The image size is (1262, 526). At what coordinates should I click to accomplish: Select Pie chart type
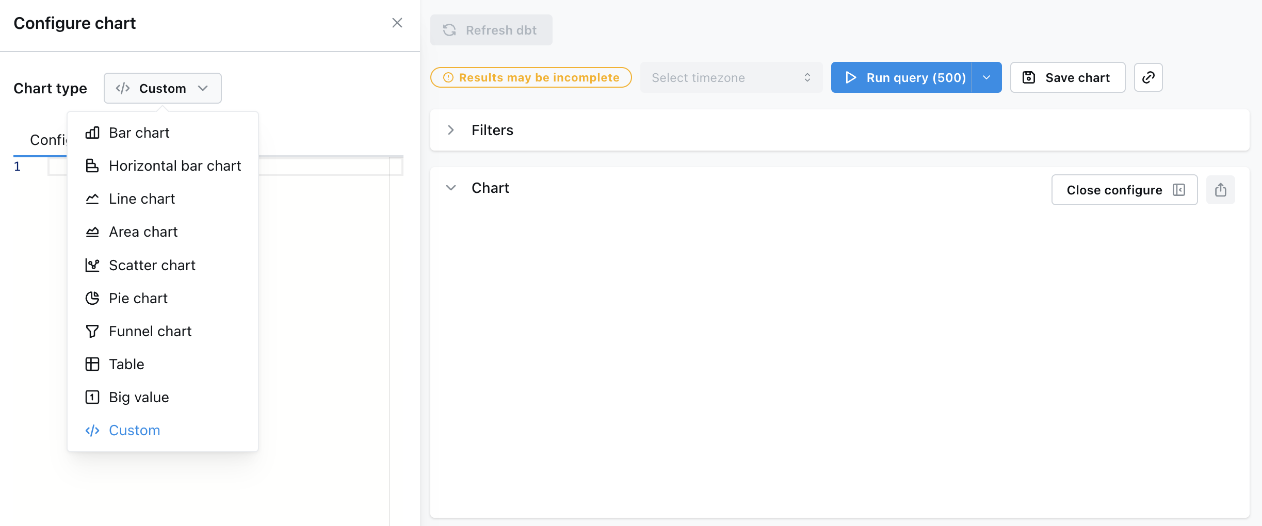[163, 298]
